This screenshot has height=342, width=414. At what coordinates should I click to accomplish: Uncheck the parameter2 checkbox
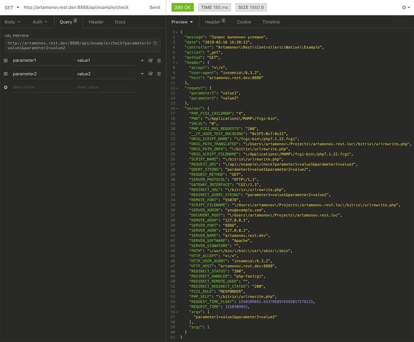[x=150, y=74]
